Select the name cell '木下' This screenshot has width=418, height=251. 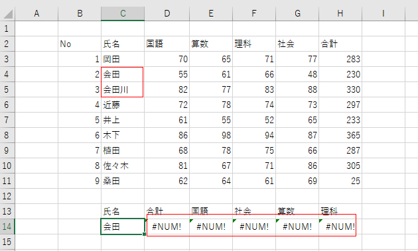tap(123, 135)
